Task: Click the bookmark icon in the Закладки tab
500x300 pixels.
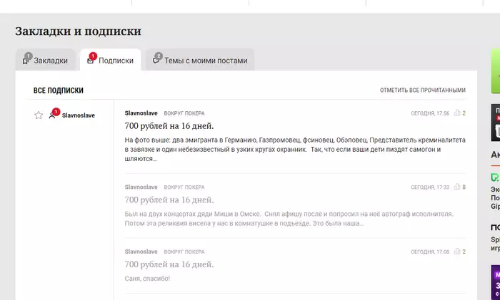Action: [26, 61]
